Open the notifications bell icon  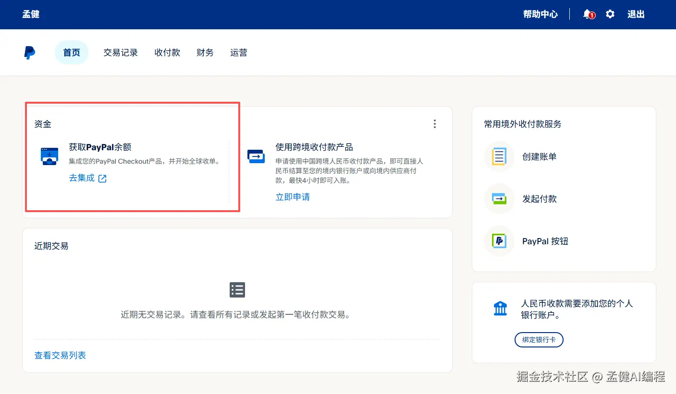coord(588,14)
